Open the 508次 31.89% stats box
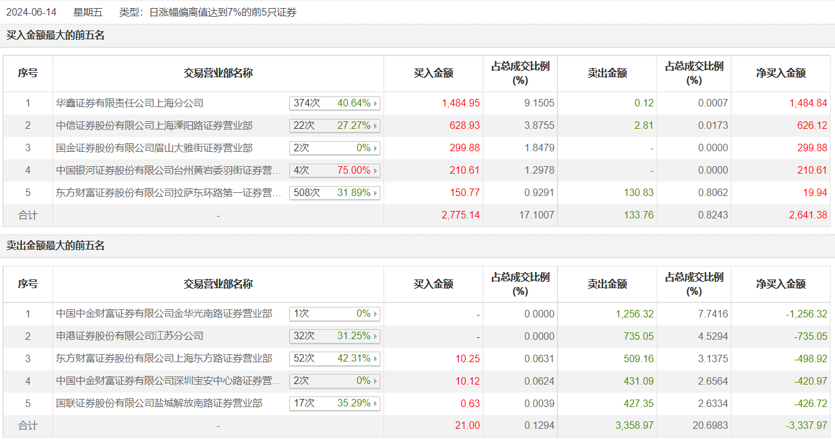Image resolution: width=835 pixels, height=440 pixels. tap(335, 193)
